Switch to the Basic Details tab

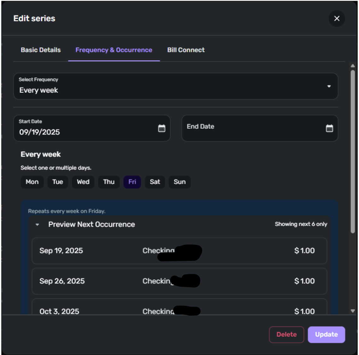pos(41,50)
